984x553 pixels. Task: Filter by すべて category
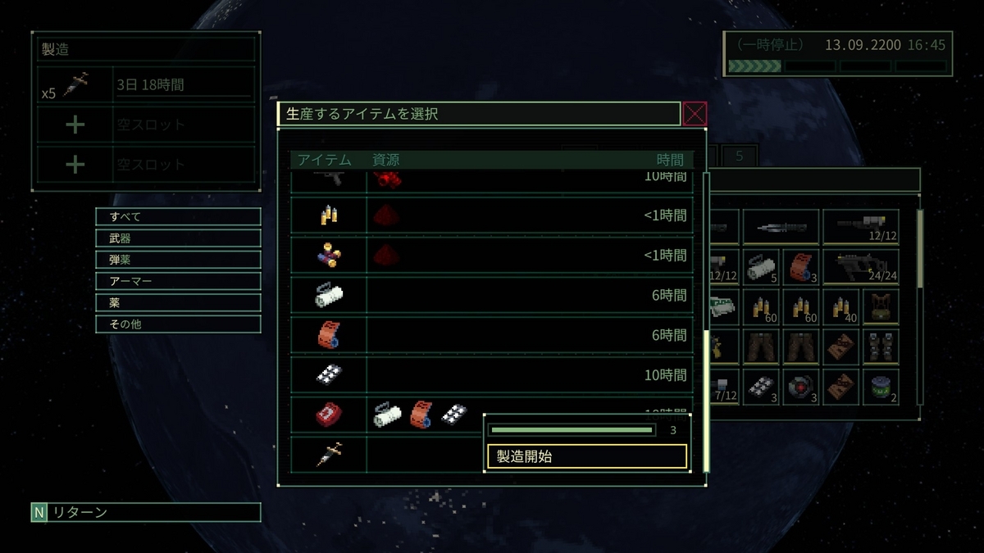coord(178,216)
